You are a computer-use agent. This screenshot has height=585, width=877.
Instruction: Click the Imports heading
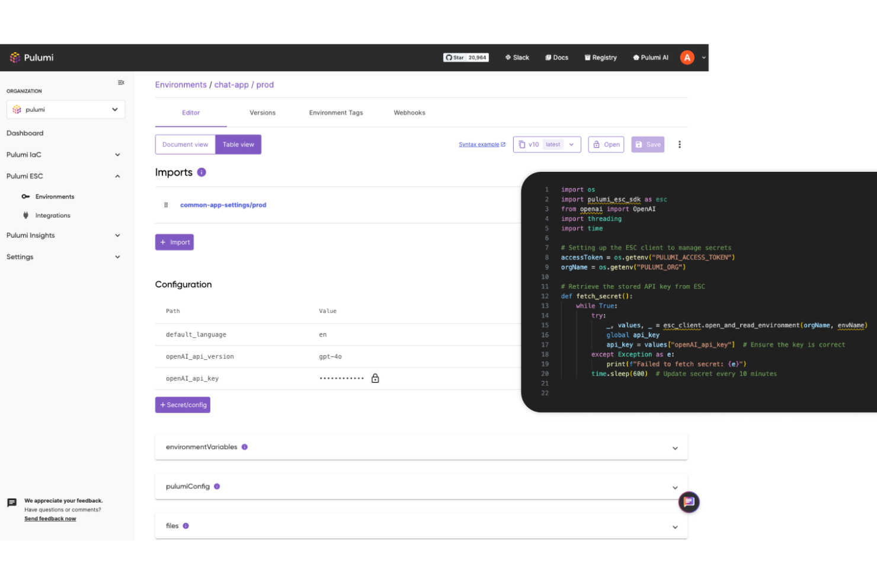[174, 172]
